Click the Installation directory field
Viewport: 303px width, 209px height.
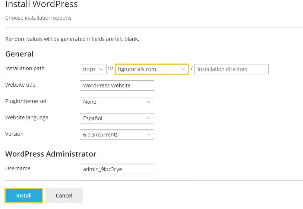click(x=231, y=69)
